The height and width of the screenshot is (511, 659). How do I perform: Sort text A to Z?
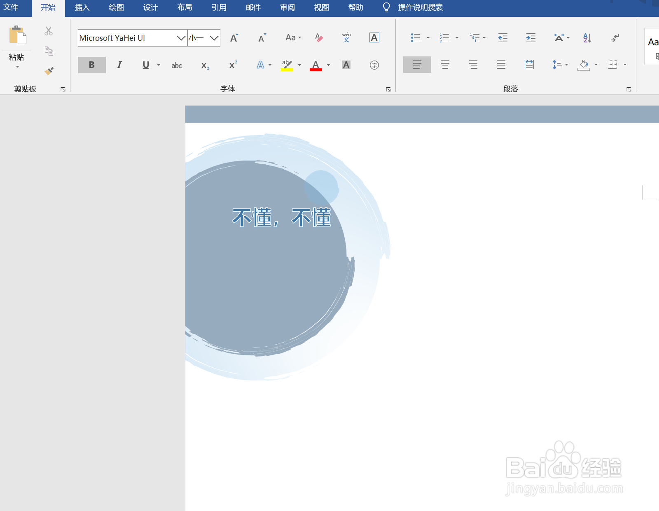[x=587, y=38]
